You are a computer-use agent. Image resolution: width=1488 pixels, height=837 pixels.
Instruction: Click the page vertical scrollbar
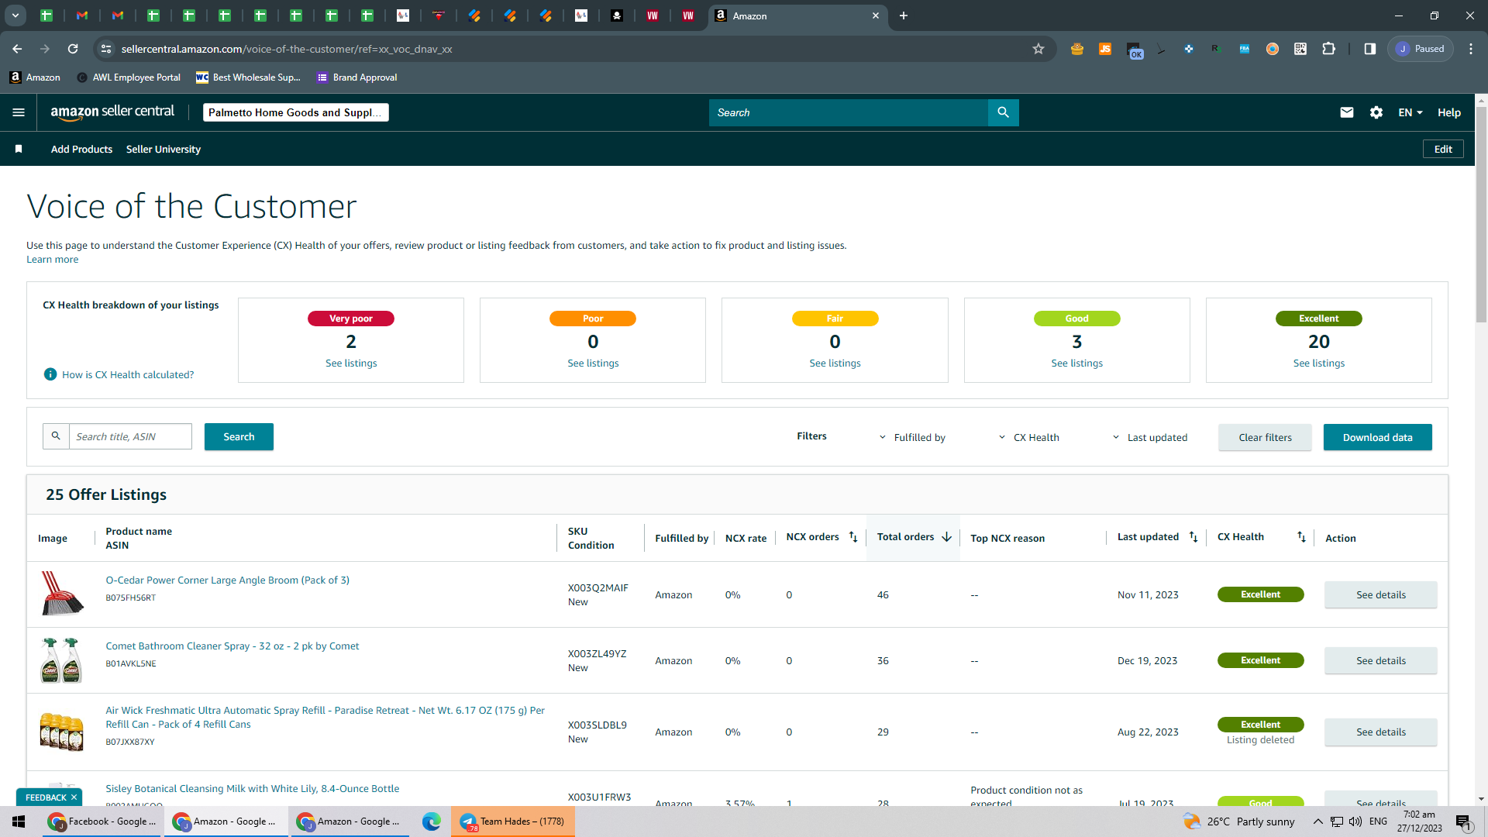click(x=1481, y=213)
